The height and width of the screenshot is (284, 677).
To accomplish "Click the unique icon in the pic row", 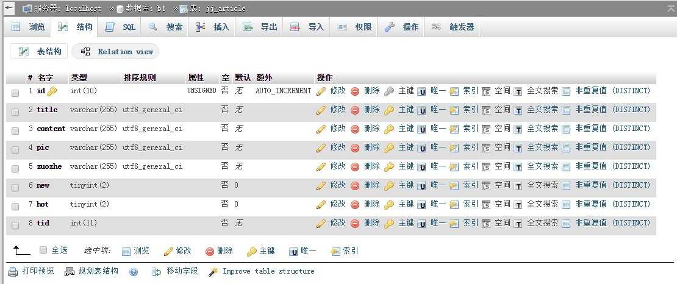I will 421,148.
